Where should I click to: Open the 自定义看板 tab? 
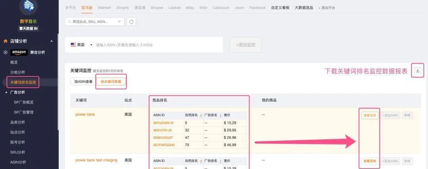tap(280, 8)
